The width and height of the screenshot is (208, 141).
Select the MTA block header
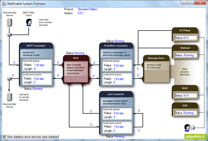tap(76, 58)
